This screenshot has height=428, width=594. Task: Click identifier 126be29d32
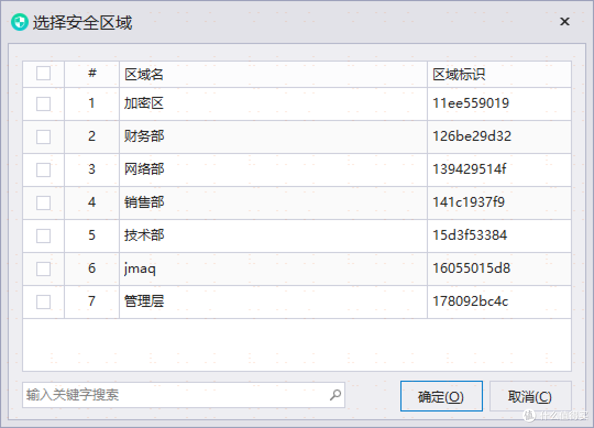point(472,136)
